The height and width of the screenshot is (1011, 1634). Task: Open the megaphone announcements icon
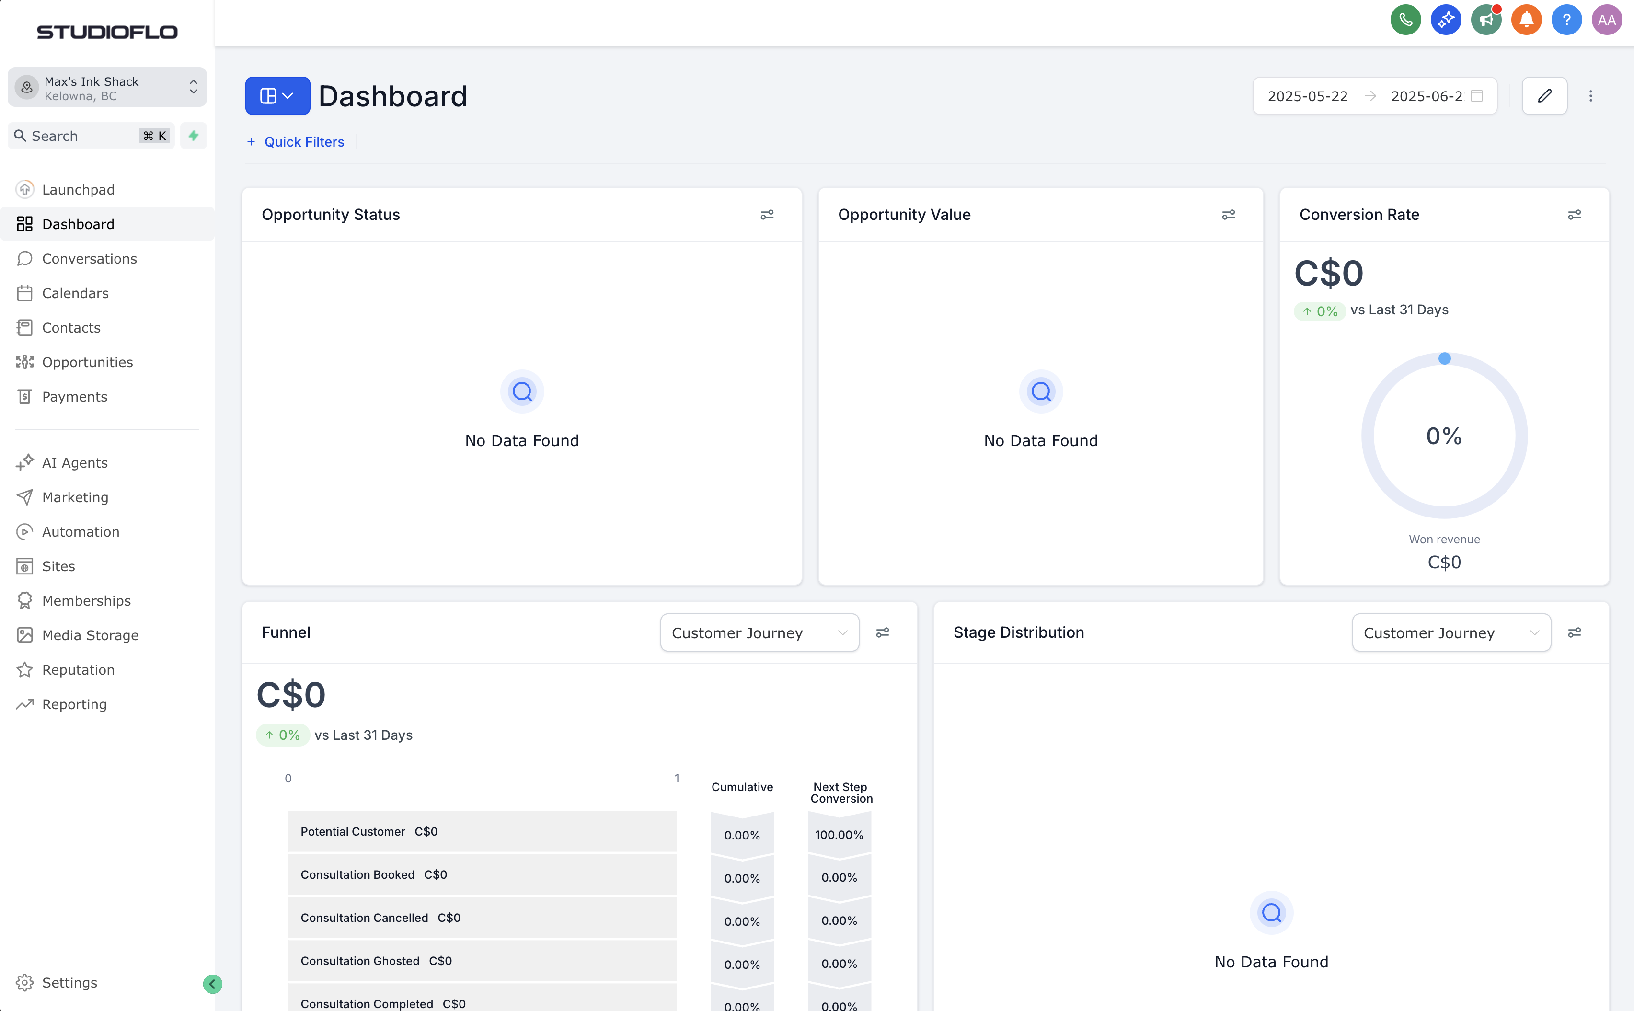1485,20
